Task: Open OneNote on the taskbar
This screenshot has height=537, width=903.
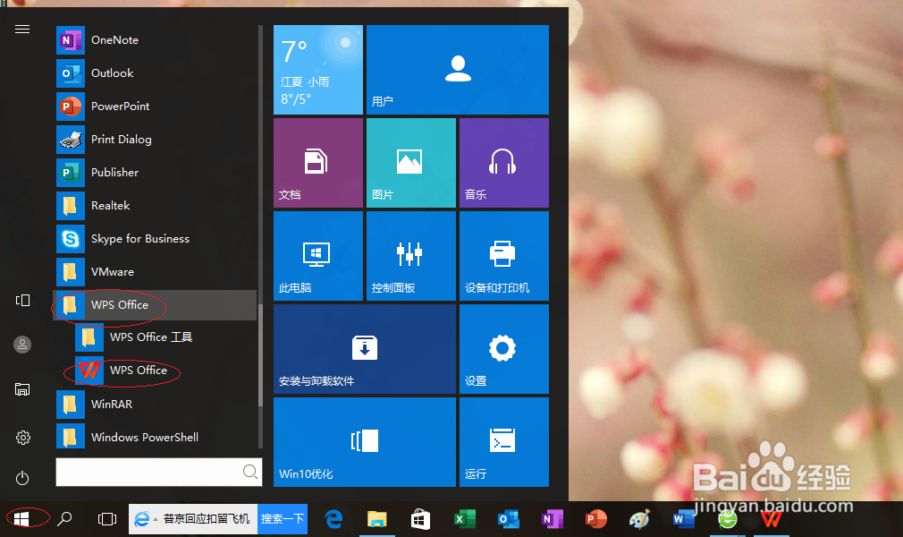Action: coord(552,519)
